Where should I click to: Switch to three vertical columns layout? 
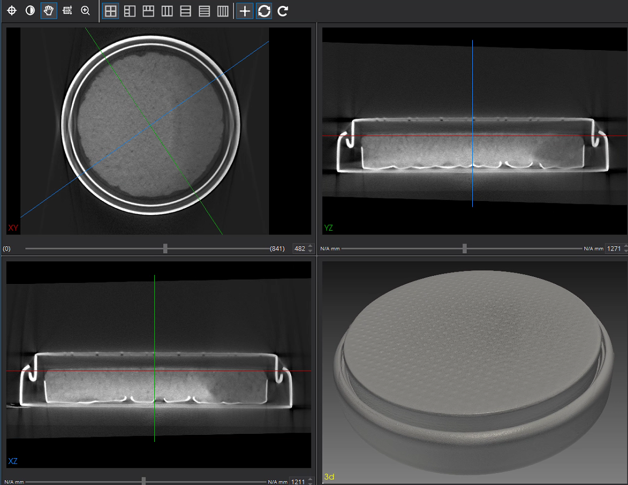167,11
